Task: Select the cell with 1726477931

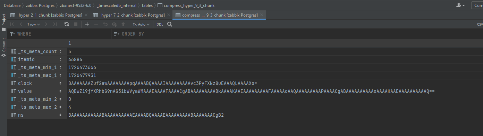Action: 275,75
